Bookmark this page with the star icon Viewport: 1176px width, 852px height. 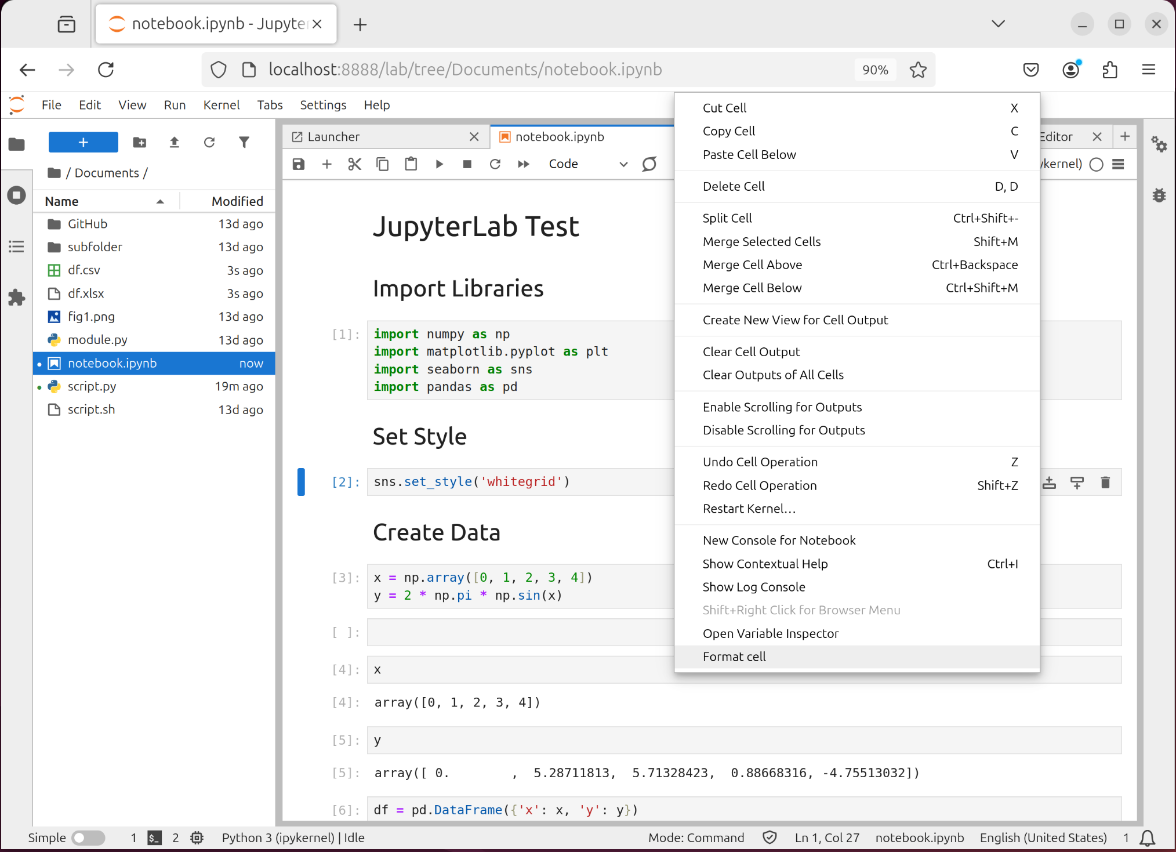[918, 70]
